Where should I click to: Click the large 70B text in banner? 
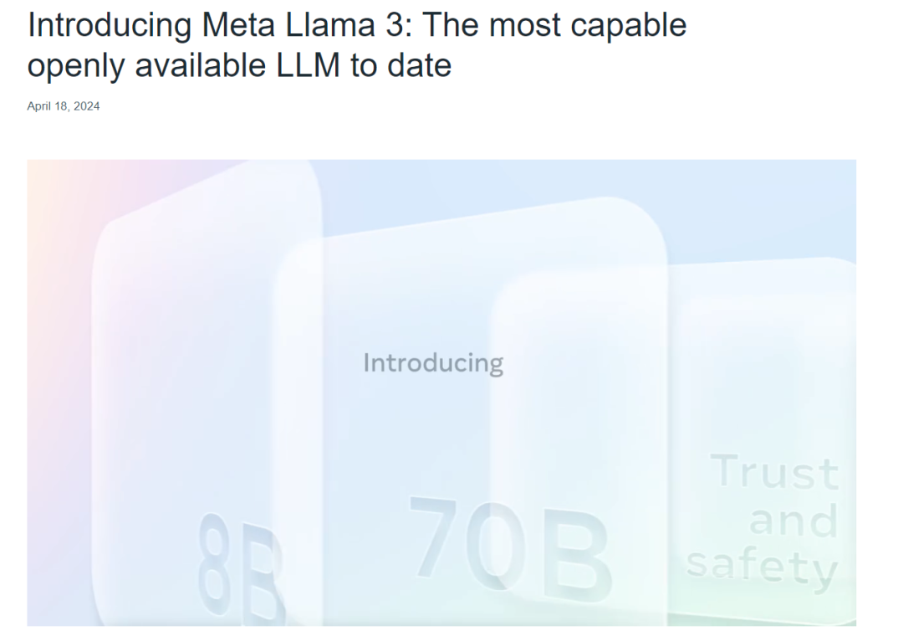(x=509, y=546)
